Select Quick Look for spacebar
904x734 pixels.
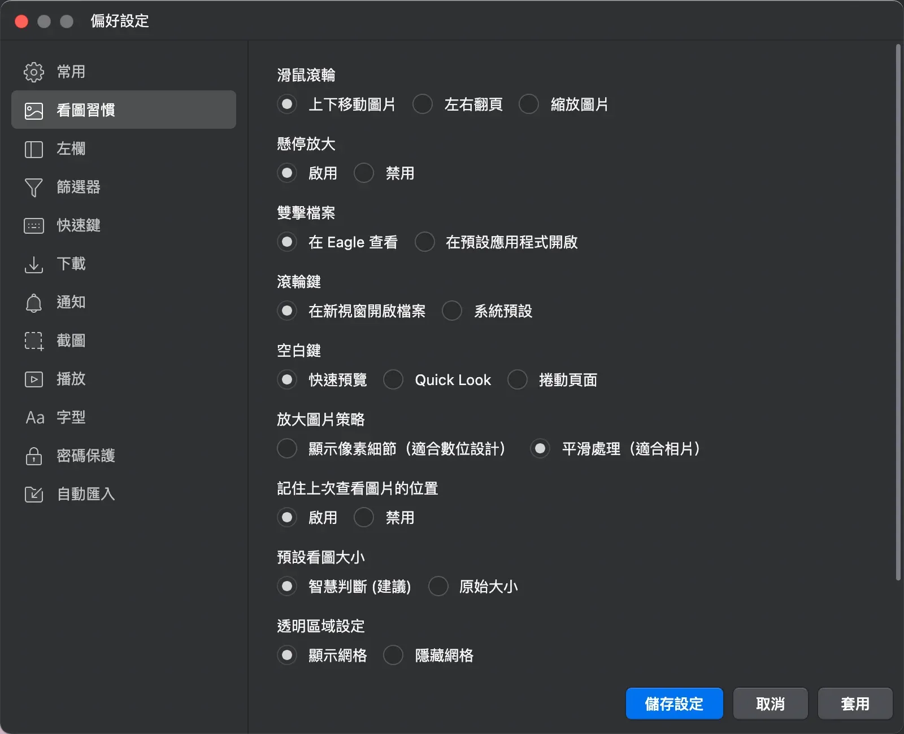click(393, 380)
